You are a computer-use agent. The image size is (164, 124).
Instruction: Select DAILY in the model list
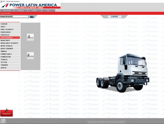coord(10,27)
